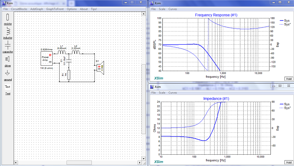Open Scale menu in Frequency Response window
The height and width of the screenshot is (166, 294).
tap(162, 9)
